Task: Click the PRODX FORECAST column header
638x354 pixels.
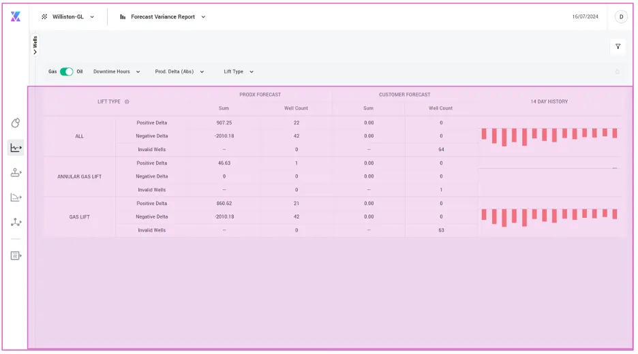Action: click(260, 95)
